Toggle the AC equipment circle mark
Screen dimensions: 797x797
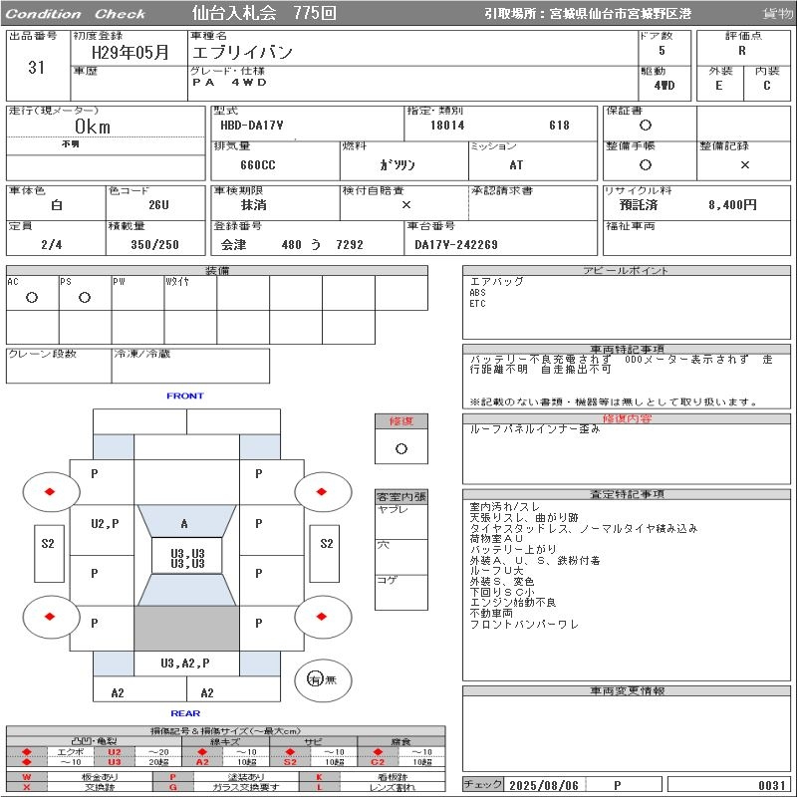(32, 298)
